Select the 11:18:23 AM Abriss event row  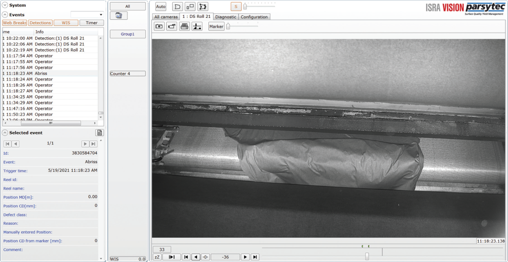50,73
